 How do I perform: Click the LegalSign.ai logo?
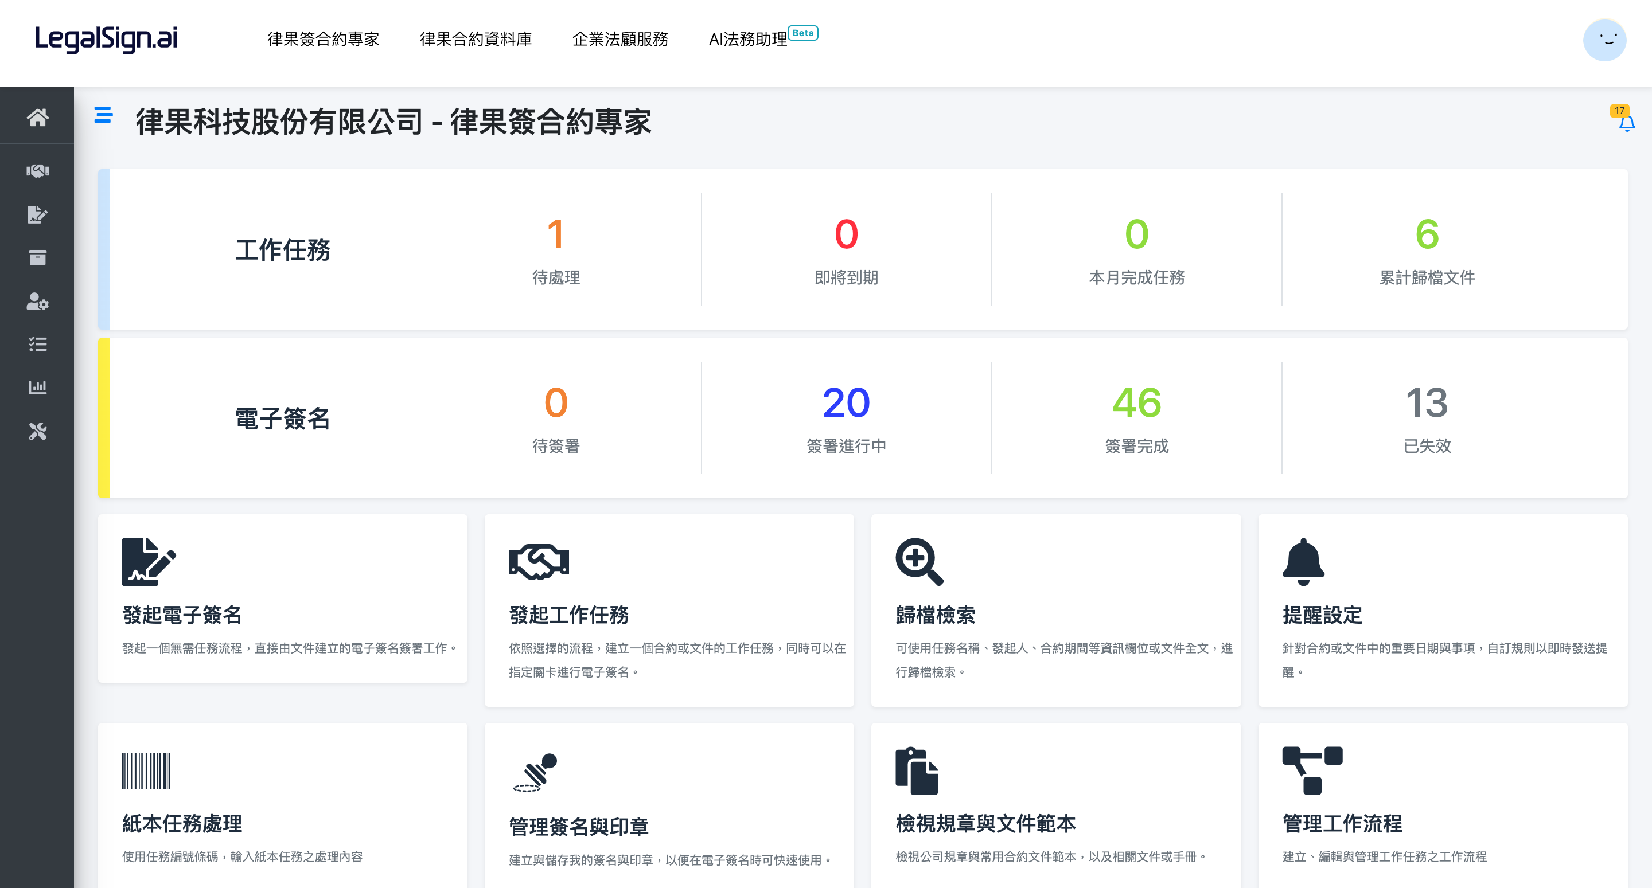coord(106,38)
